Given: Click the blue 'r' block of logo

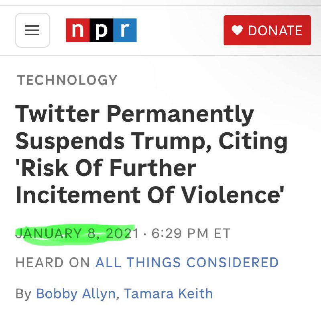Looking at the screenshot, I should click(125, 30).
